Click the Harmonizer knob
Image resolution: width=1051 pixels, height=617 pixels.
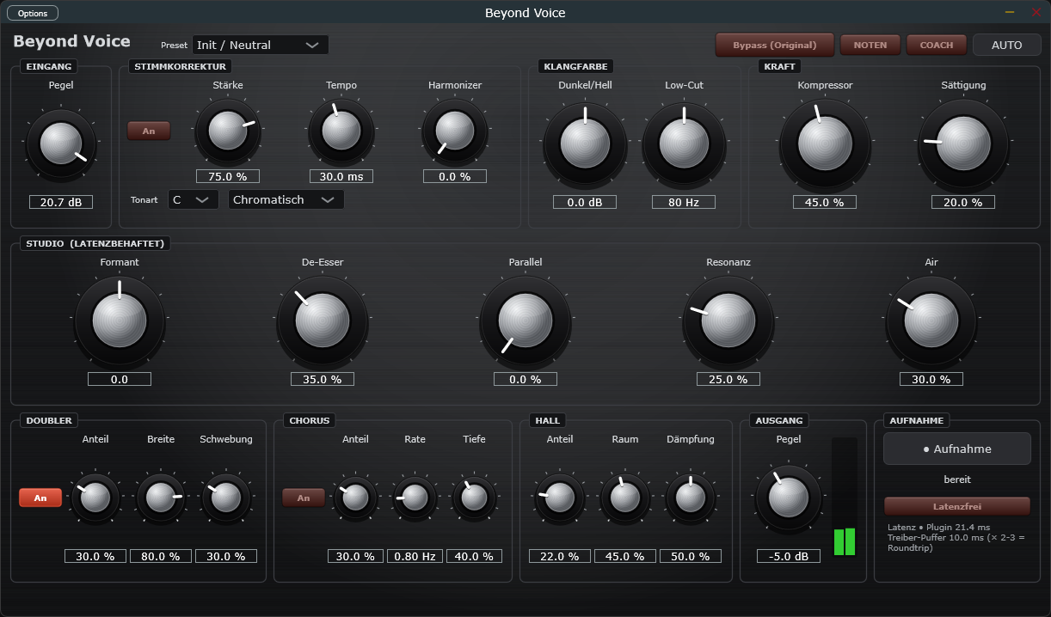tap(455, 131)
